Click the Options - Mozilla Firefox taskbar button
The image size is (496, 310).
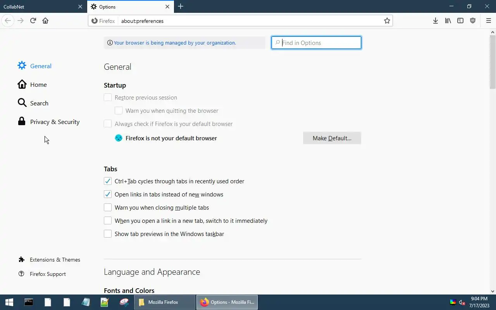227,302
